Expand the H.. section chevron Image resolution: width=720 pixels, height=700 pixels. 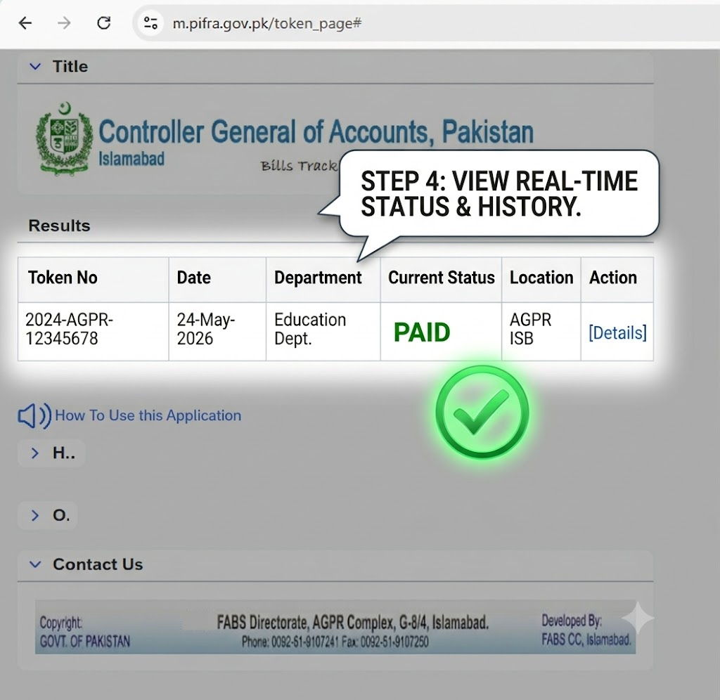point(35,453)
